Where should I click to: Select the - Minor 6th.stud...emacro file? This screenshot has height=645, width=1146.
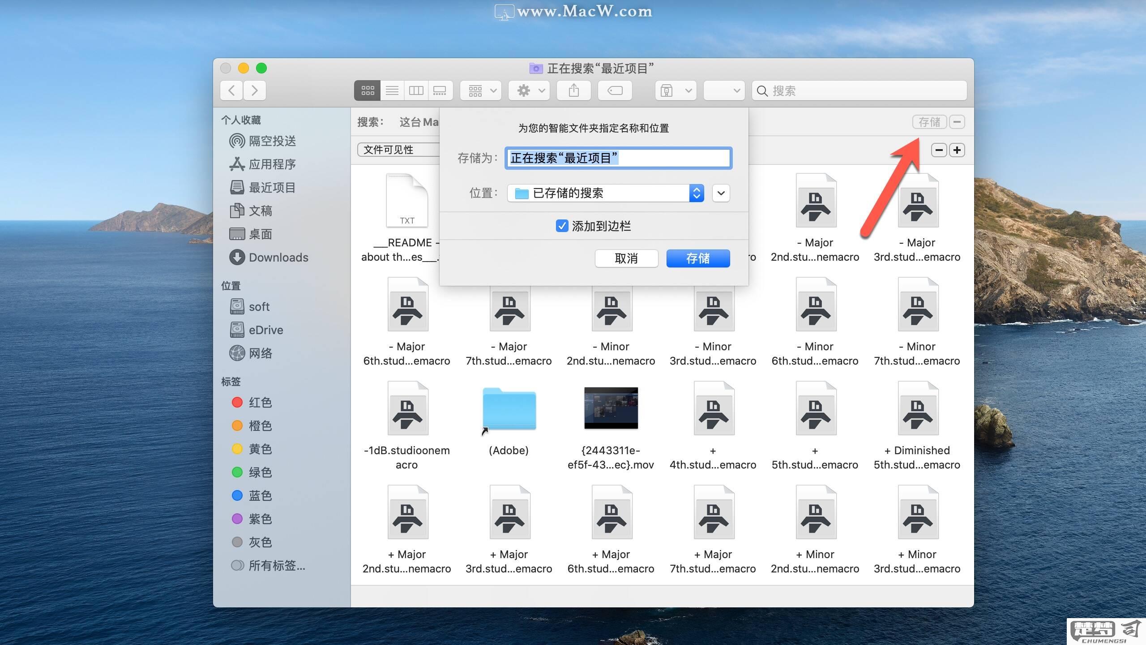(815, 304)
